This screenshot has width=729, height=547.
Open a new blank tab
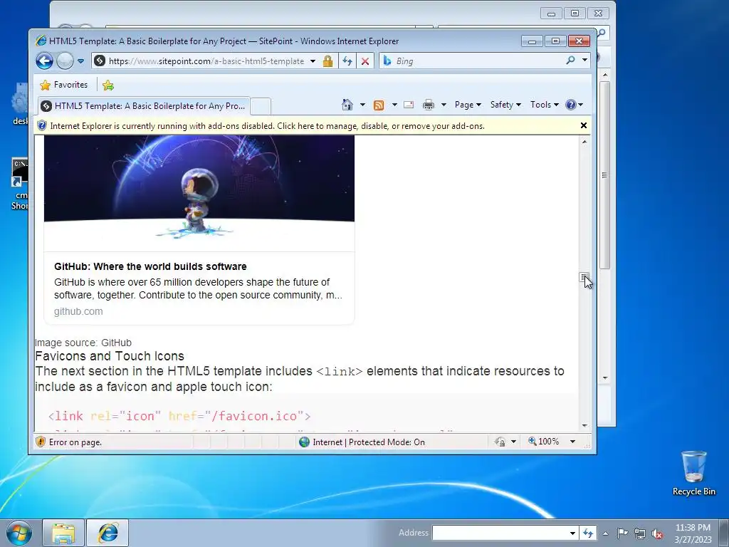(x=261, y=106)
